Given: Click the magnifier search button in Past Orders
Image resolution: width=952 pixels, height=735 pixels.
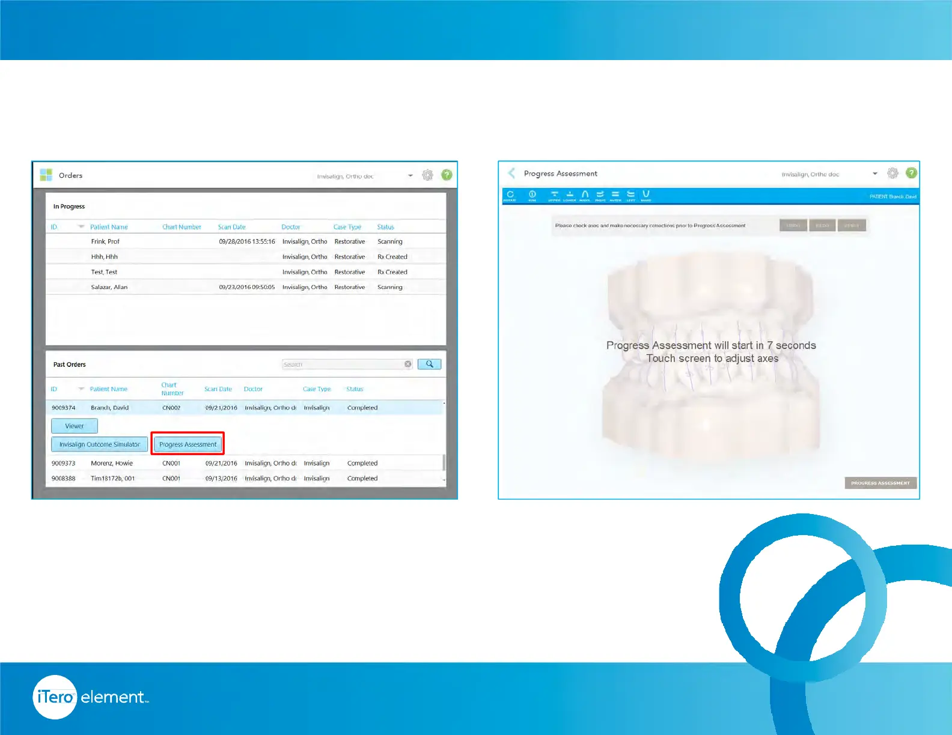Looking at the screenshot, I should coord(429,364).
